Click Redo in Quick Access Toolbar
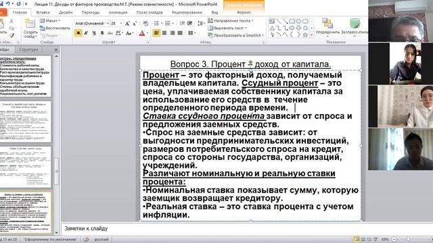This screenshot has height=243, width=433. tap(18, 3)
